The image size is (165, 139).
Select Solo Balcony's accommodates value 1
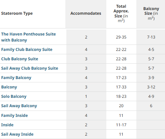pos(86,96)
